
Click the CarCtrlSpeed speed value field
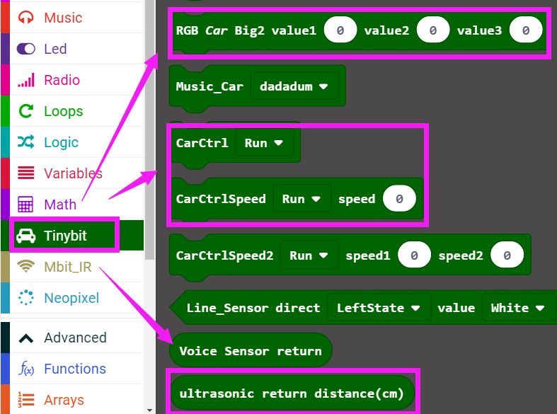tap(399, 200)
